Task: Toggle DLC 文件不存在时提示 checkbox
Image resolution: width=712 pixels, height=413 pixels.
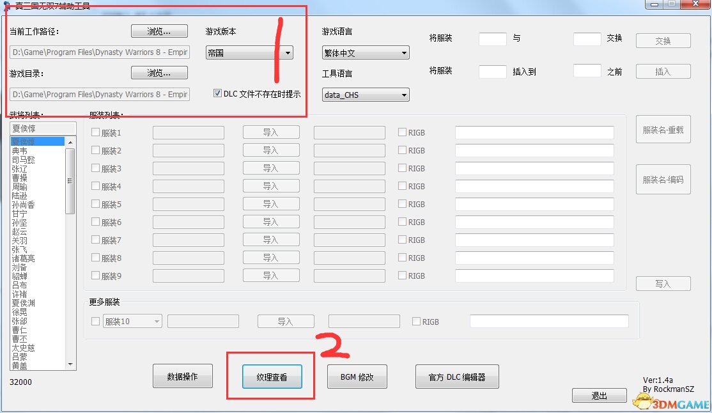Action: [217, 93]
